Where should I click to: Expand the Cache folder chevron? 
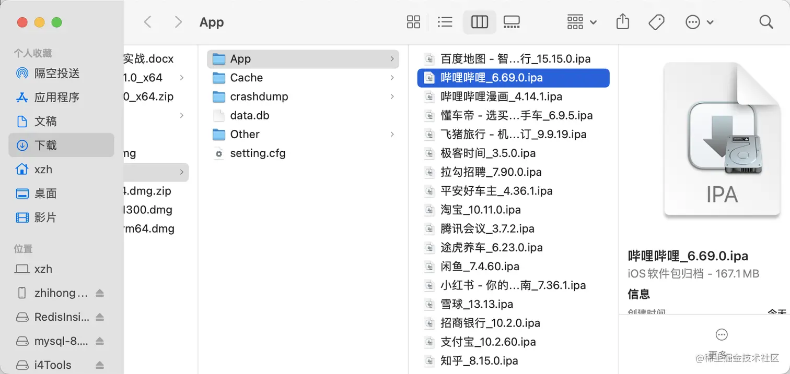392,78
